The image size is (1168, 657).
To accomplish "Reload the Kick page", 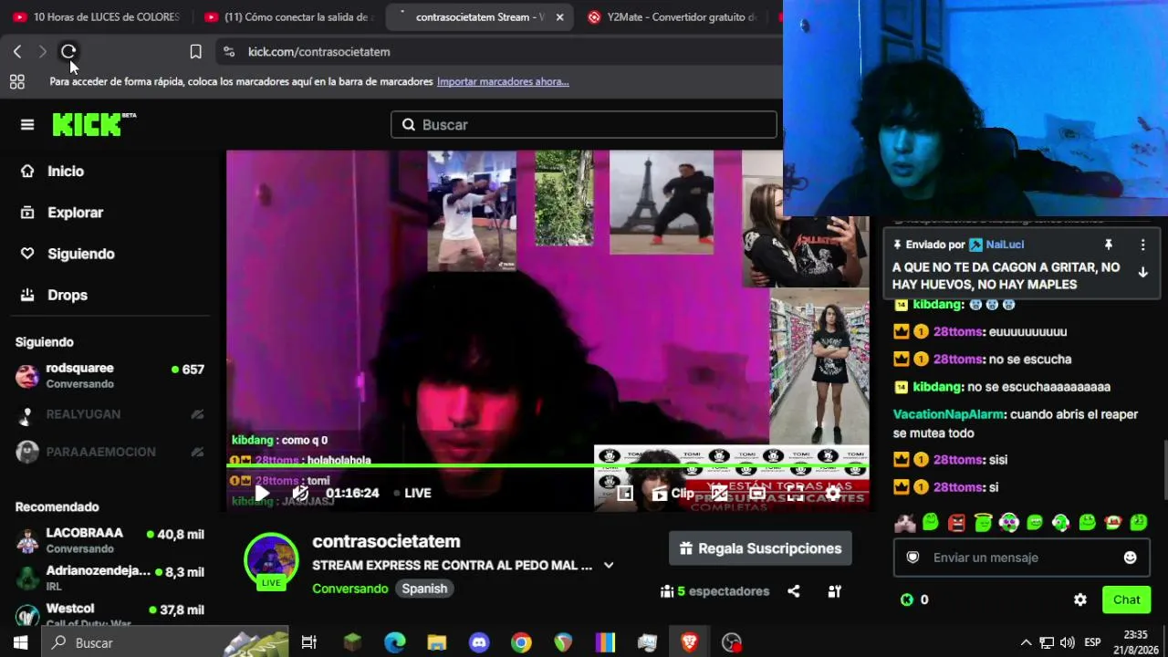I will [68, 52].
